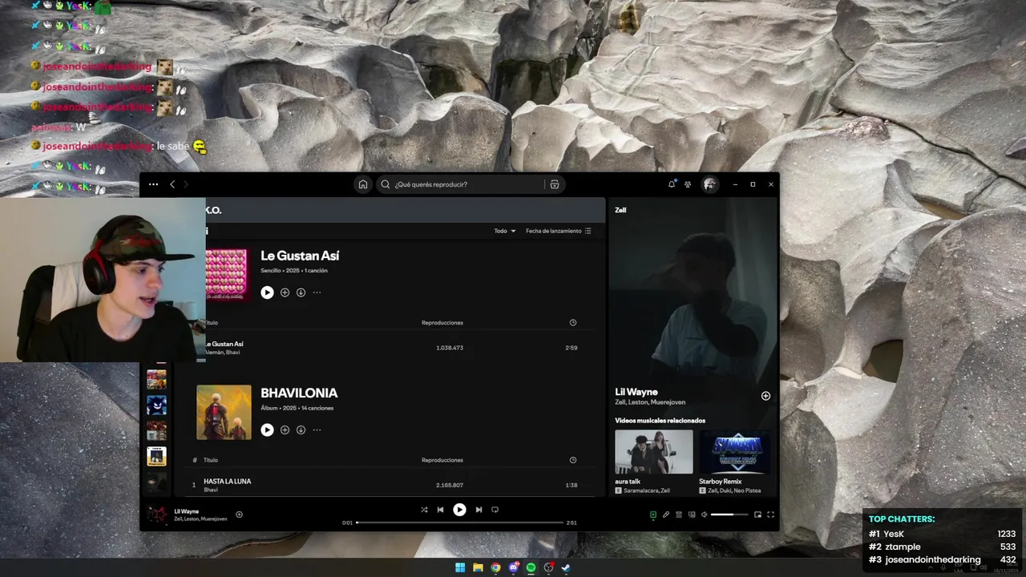Go forward with the right arrow
This screenshot has height=577, width=1026.
coord(186,184)
